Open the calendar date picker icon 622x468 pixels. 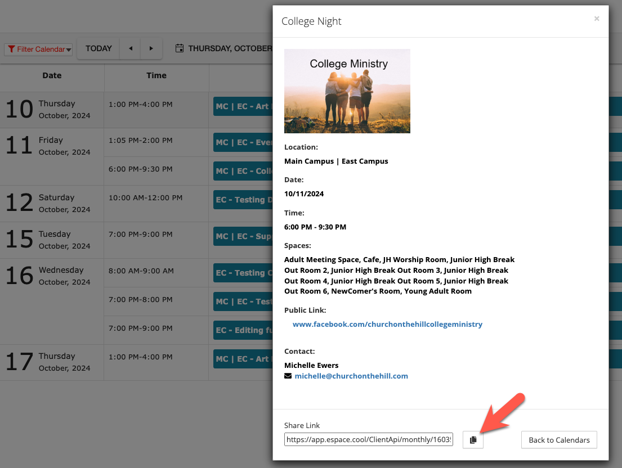coord(180,48)
